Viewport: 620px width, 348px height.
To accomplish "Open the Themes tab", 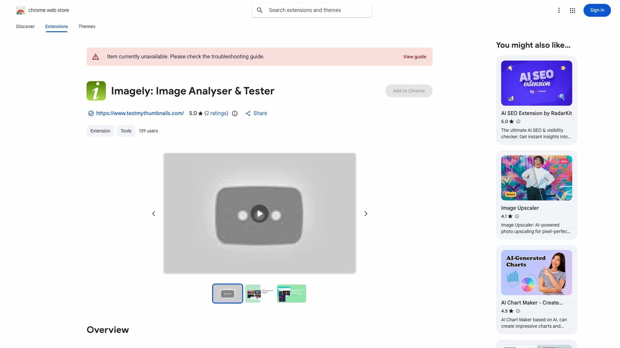I will point(87,26).
